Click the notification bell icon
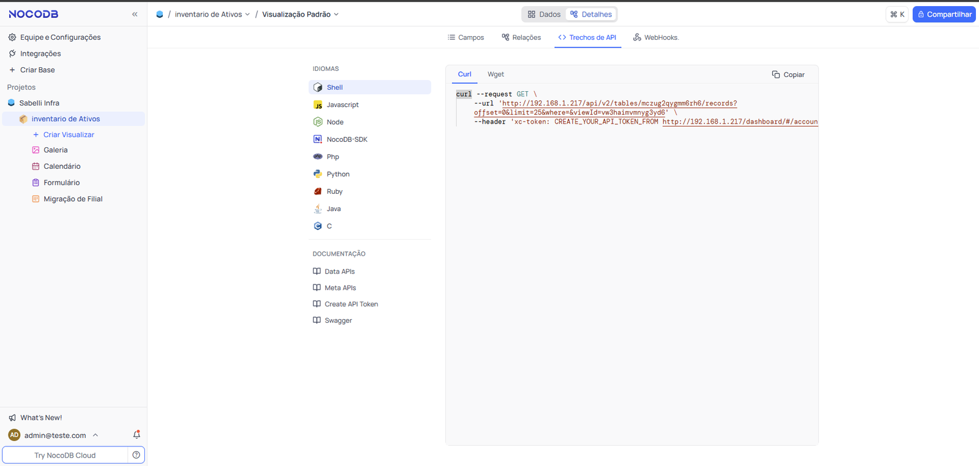 [136, 435]
